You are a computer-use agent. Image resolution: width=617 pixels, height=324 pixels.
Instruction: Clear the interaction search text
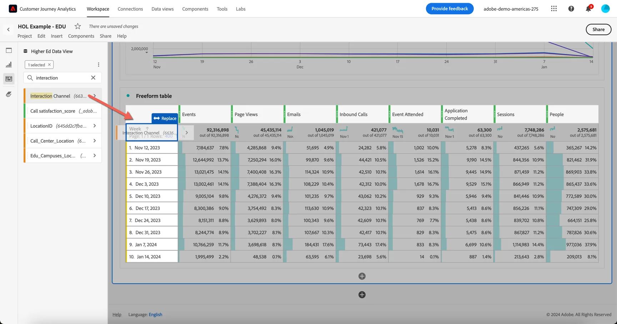point(93,78)
